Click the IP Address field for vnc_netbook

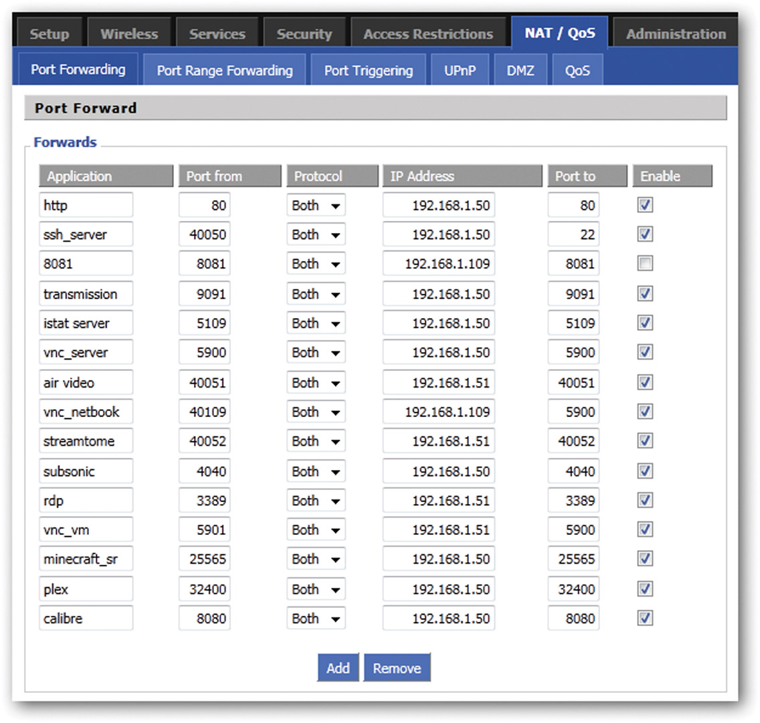pos(438,411)
